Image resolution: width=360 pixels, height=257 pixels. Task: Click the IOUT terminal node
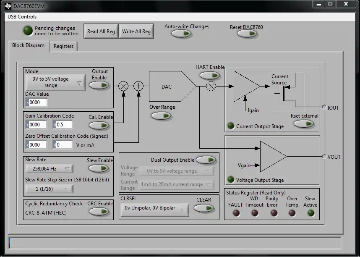tap(324, 107)
